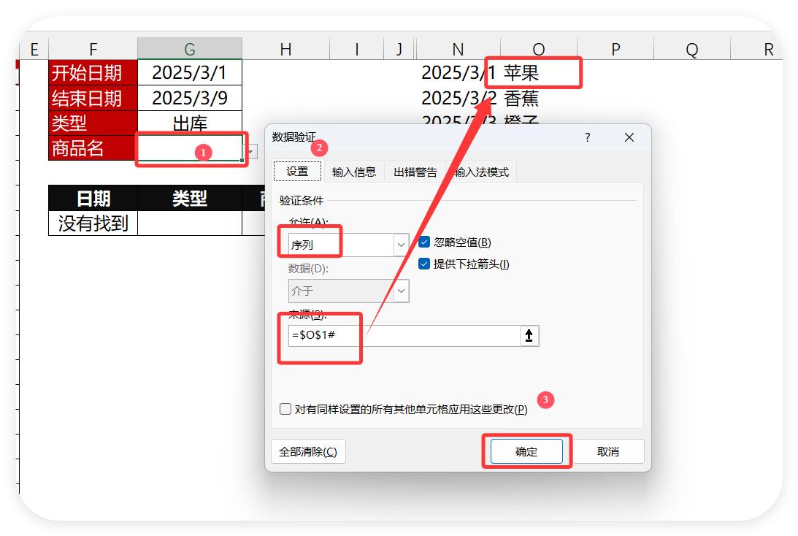The height and width of the screenshot is (536, 798).
Task: Select column F header
Action: (x=93, y=49)
